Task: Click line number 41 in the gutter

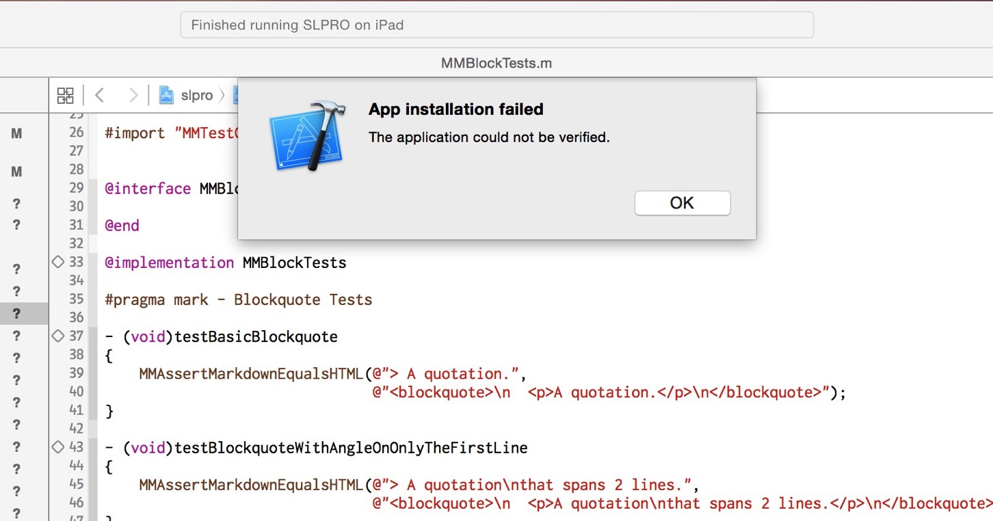Action: coord(76,410)
